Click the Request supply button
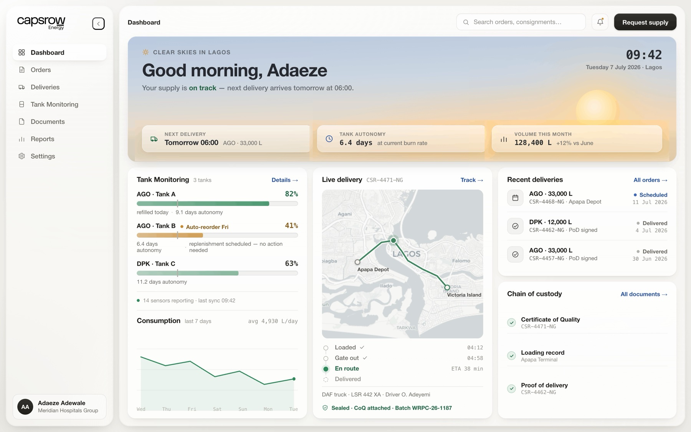 645,22
